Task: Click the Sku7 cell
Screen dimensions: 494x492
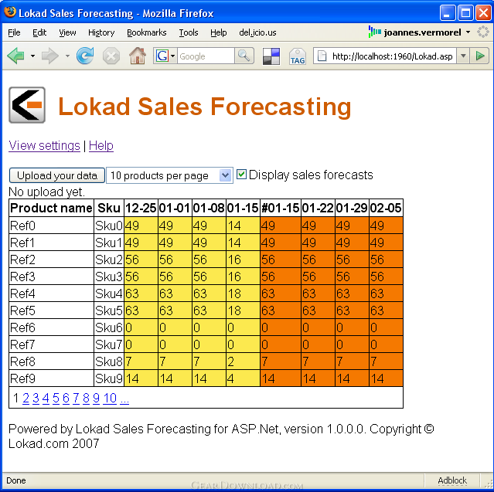Action: pyautogui.click(x=109, y=344)
